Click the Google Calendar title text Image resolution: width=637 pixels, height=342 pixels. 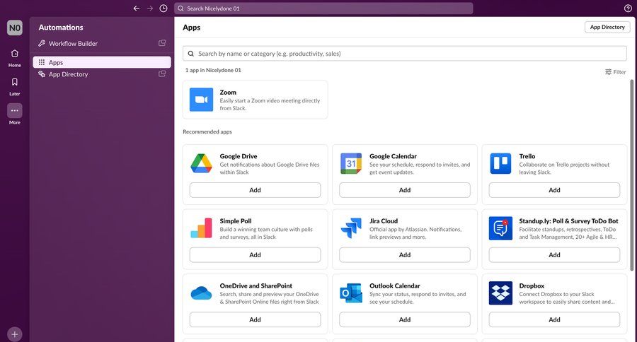(x=394, y=156)
